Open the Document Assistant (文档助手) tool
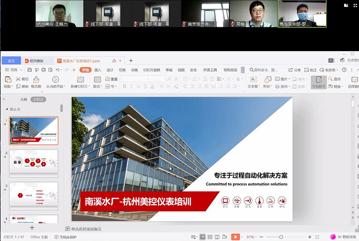 [x=318, y=81]
